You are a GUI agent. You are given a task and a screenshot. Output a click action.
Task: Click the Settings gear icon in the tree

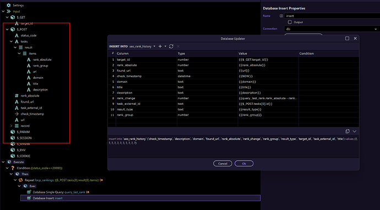point(9,5)
